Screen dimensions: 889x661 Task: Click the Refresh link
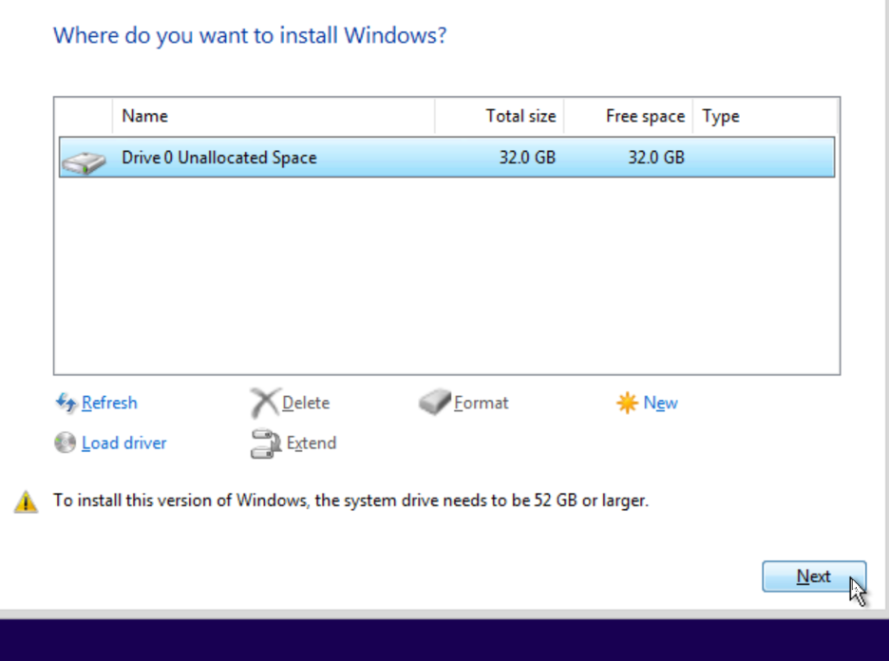click(109, 403)
